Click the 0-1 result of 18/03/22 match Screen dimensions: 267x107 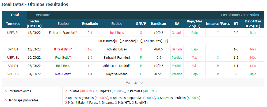click(90, 33)
